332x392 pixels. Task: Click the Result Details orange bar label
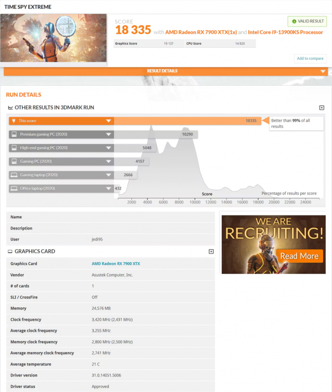point(162,71)
